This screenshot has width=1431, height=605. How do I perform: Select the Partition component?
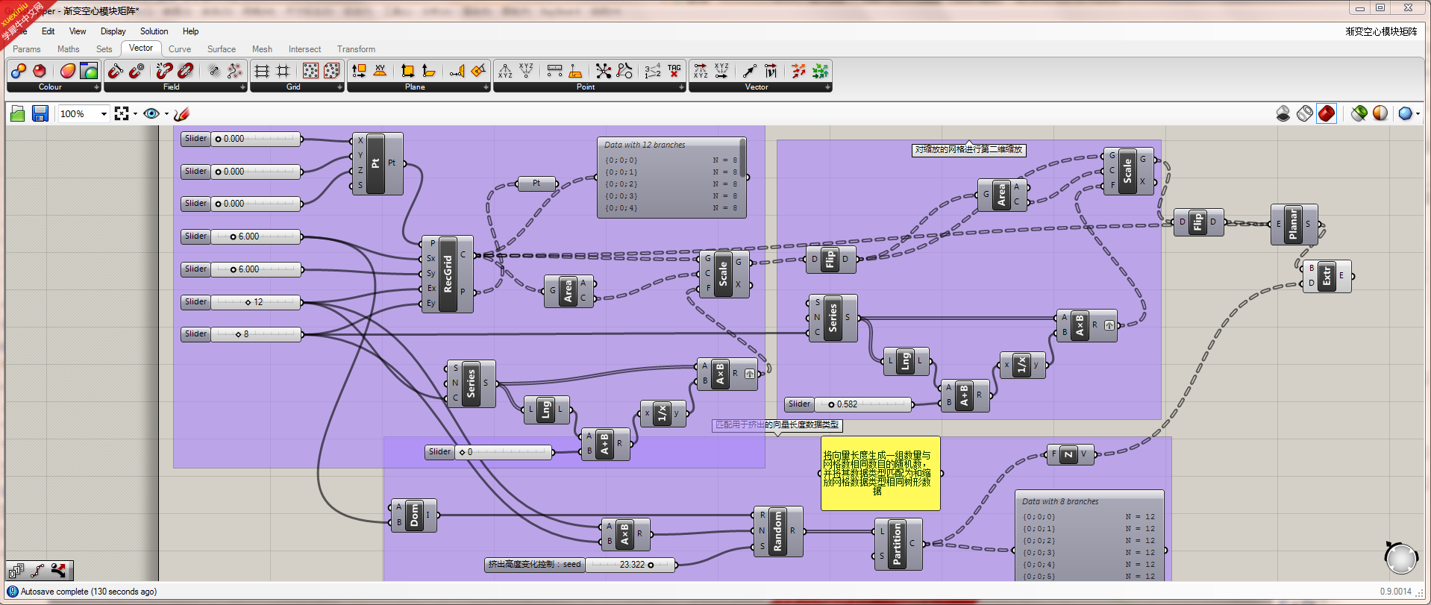[x=898, y=544]
